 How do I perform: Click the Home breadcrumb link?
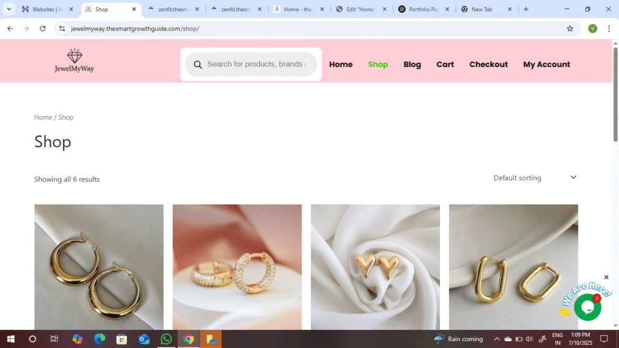43,117
